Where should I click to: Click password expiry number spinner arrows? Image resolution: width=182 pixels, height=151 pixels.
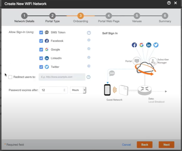tap(64, 90)
